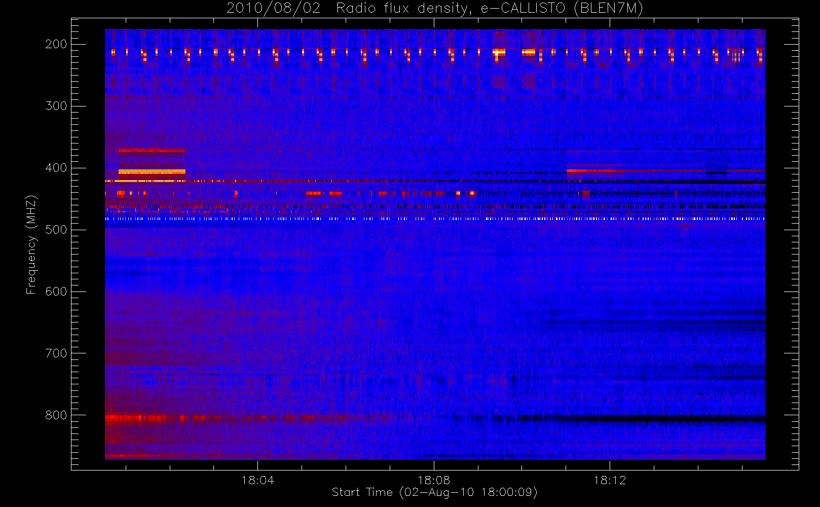Viewport: 820px width, 507px height.
Task: Click the 18:08 time tick label
Action: [x=434, y=480]
